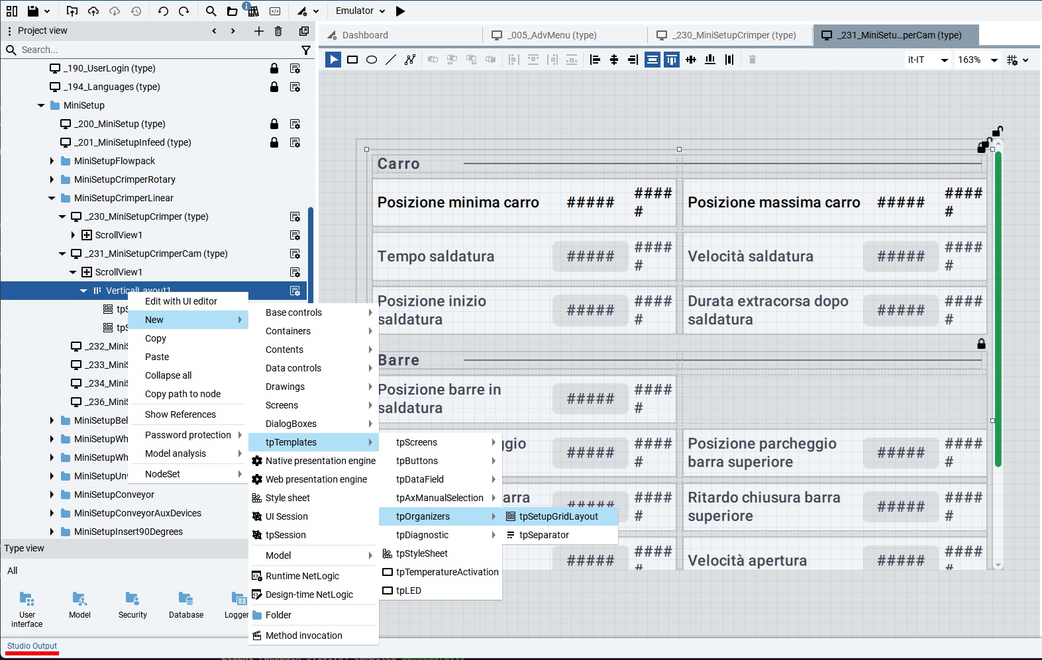This screenshot has width=1042, height=660.
Task: Click the Database type view button
Action: 186,605
